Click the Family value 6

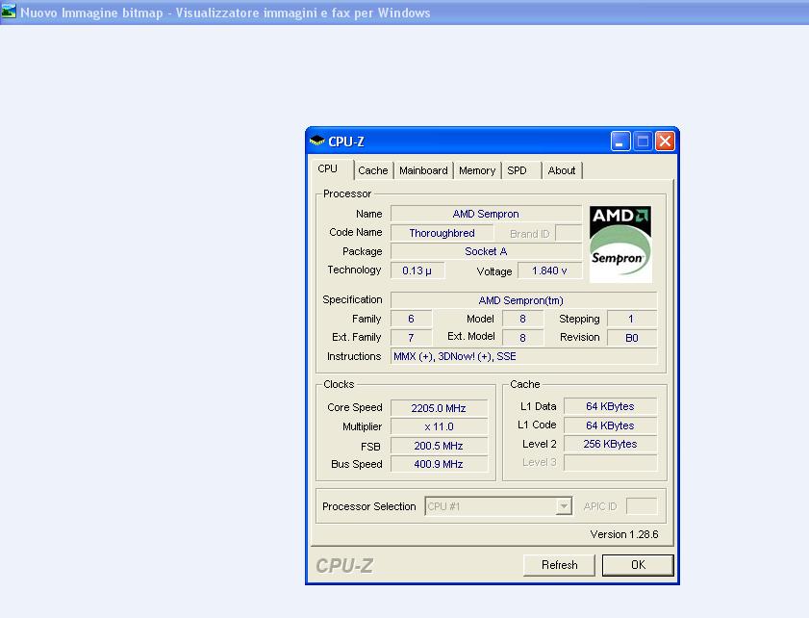(x=411, y=319)
